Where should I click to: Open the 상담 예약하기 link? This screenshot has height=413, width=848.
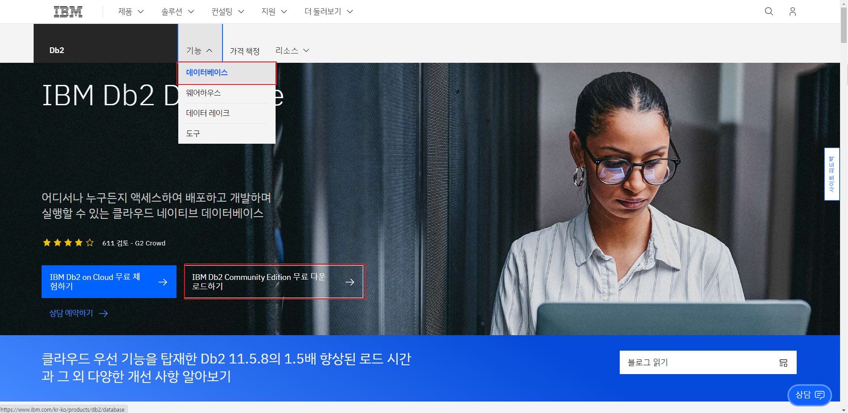coord(79,314)
